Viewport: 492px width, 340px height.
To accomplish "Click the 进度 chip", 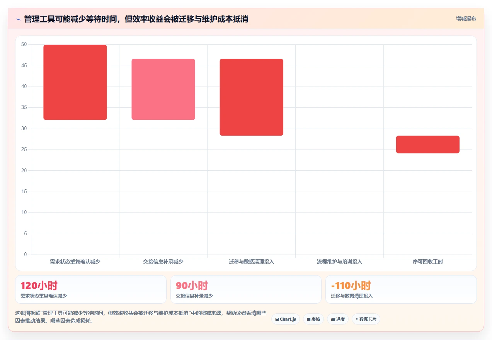I will [x=338, y=319].
